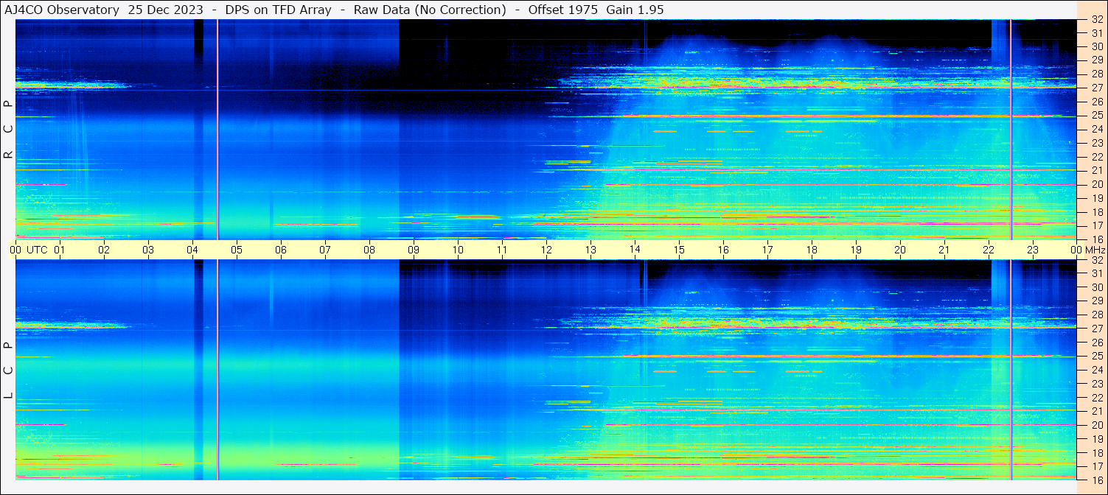Click the 20 MHz label of LCP panel
Viewport: 1108px width, 495px height.
1097,425
